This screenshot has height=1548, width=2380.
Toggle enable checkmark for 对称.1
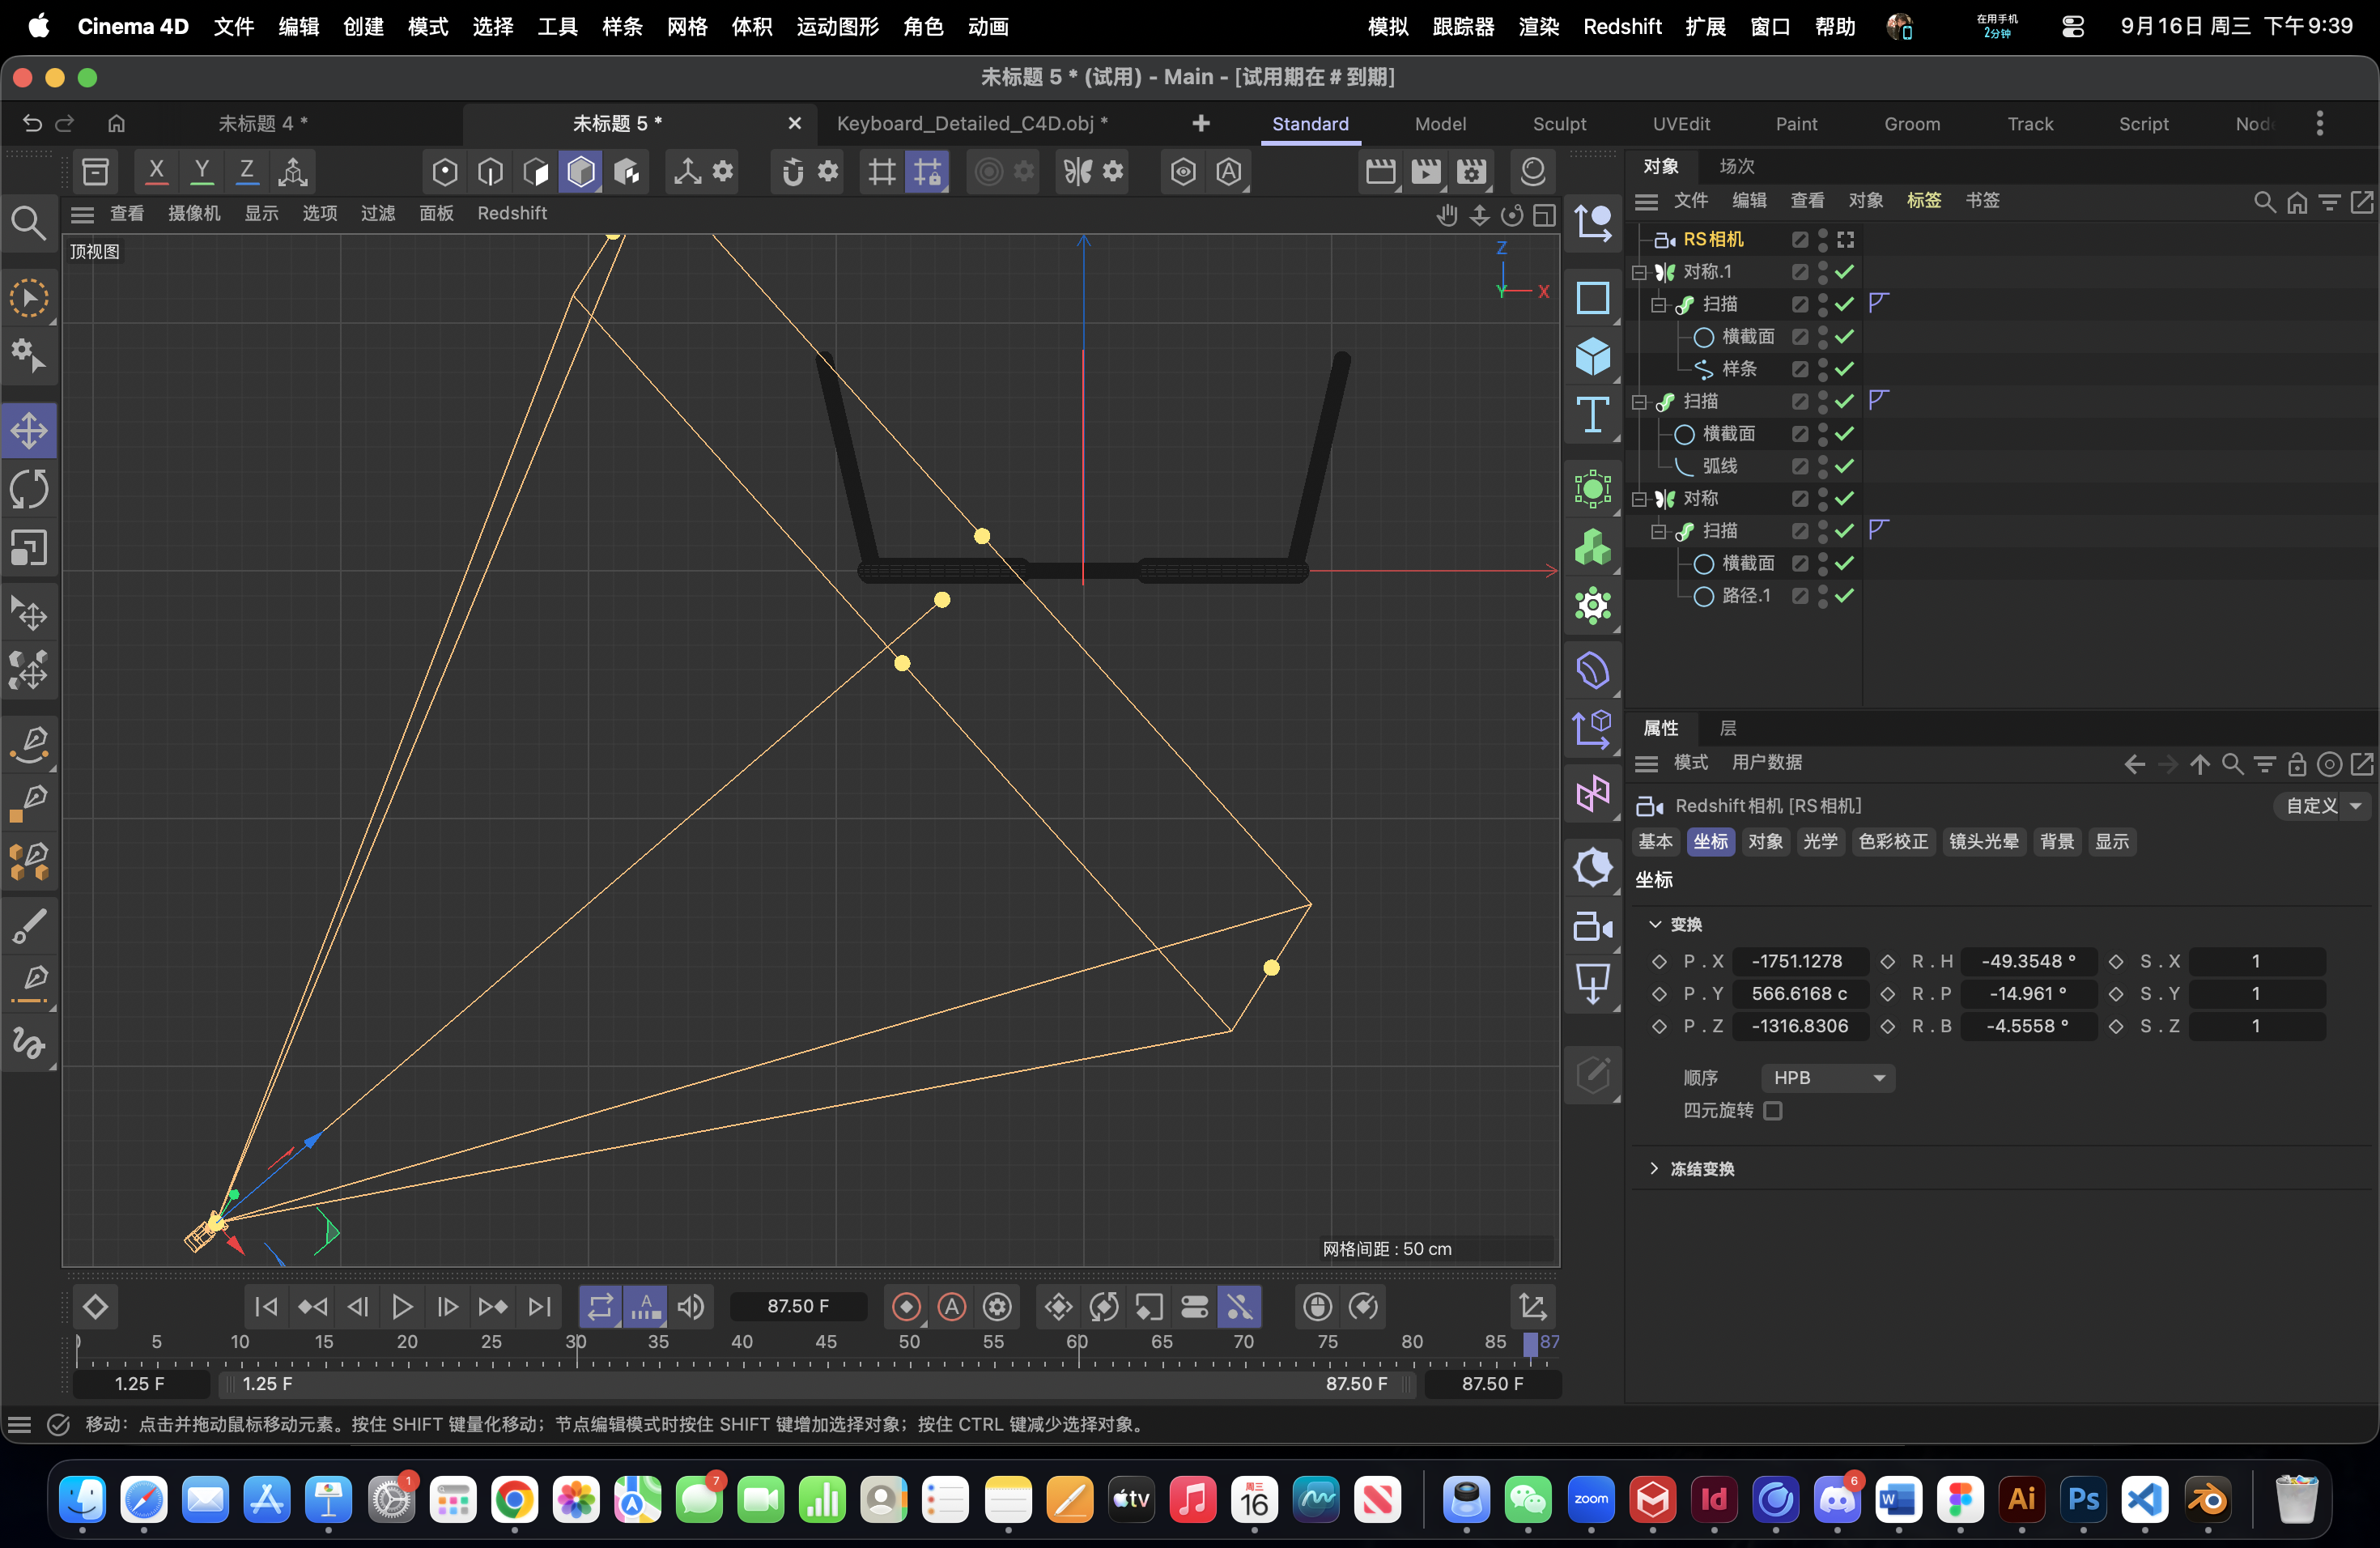pyautogui.click(x=1845, y=272)
